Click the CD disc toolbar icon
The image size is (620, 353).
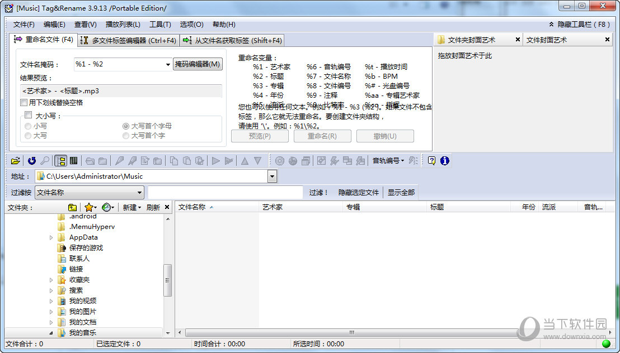tap(280, 161)
